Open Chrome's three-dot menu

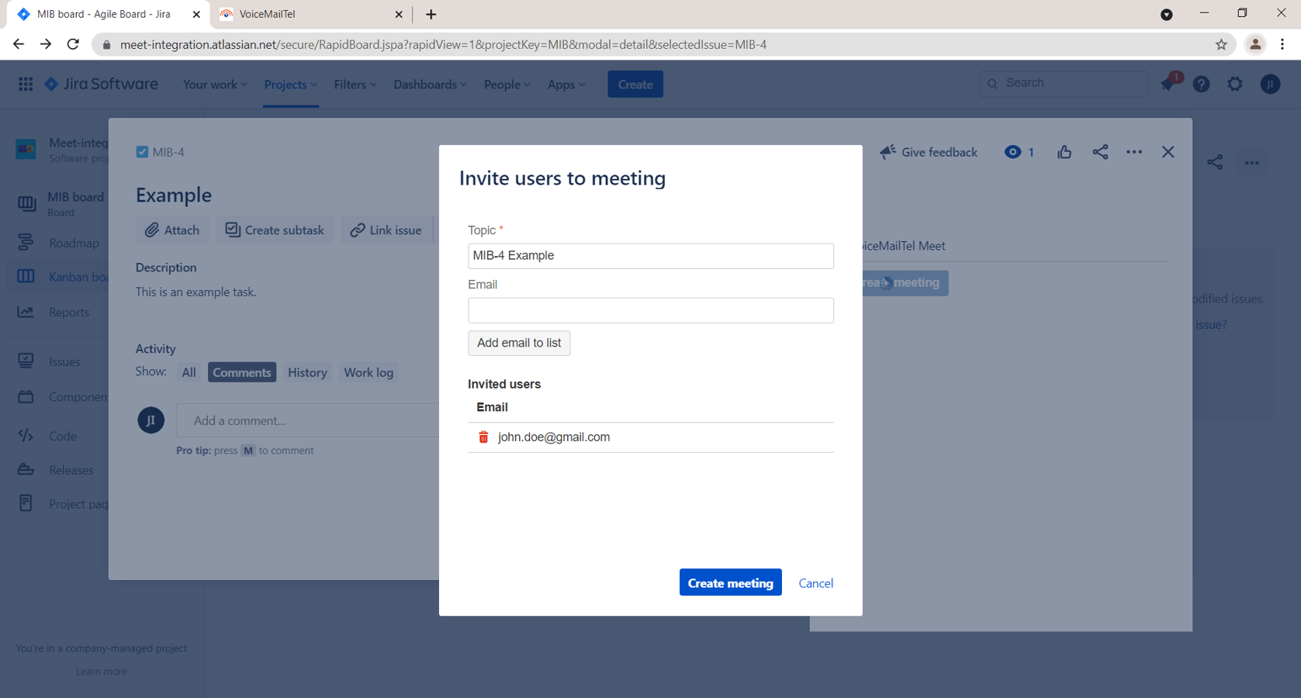pos(1283,44)
